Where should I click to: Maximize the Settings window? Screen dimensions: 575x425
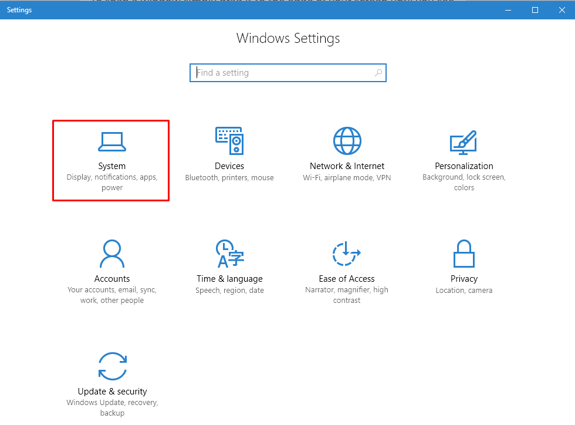[x=535, y=10]
